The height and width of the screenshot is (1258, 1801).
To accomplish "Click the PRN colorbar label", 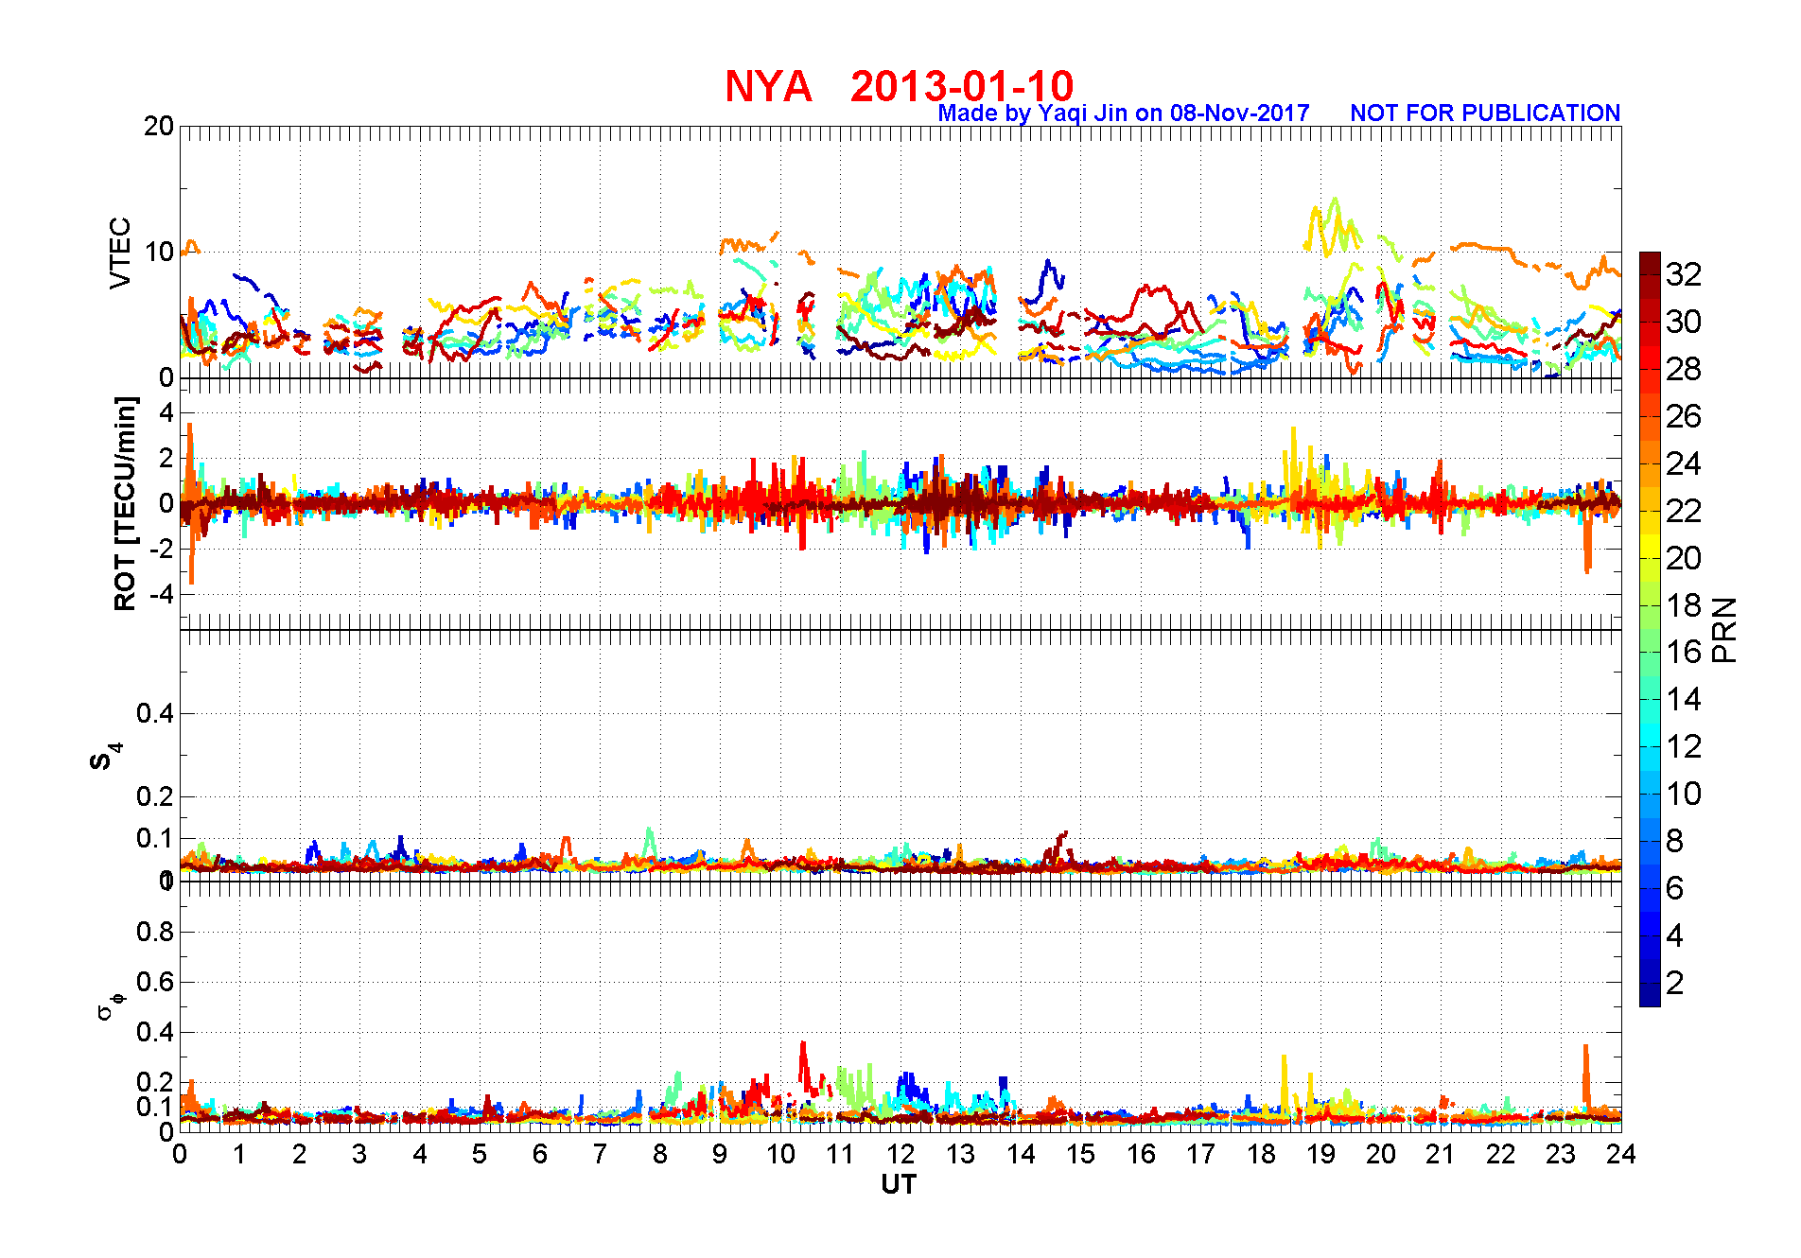I will [x=1724, y=629].
